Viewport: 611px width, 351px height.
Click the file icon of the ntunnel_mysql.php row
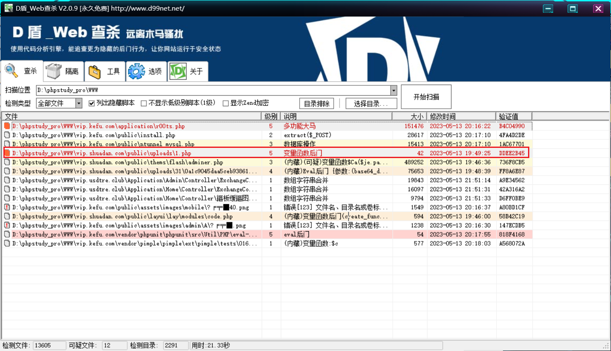pyautogui.click(x=7, y=144)
